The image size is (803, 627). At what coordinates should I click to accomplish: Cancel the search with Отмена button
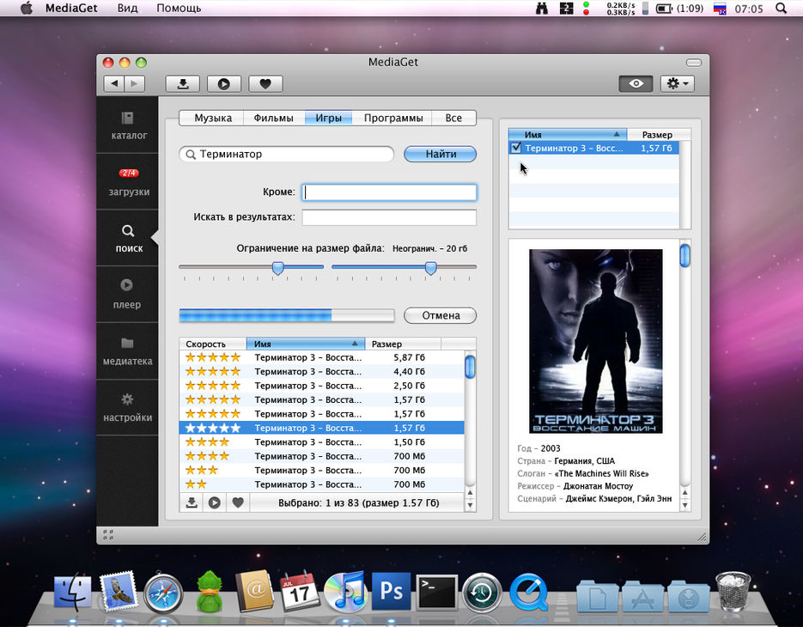click(440, 315)
